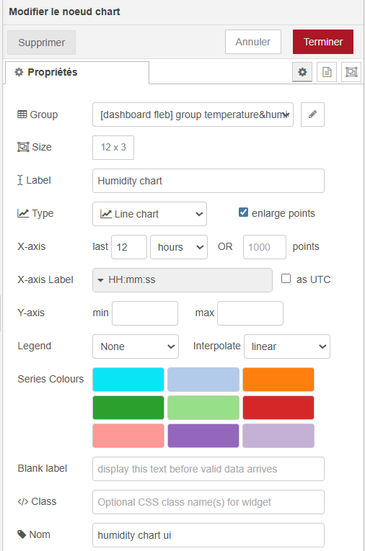The width and height of the screenshot is (365, 551).
Task: Click the Annuler button
Action: pyautogui.click(x=253, y=42)
